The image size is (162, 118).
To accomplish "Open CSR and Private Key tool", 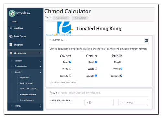I will 29,89.
